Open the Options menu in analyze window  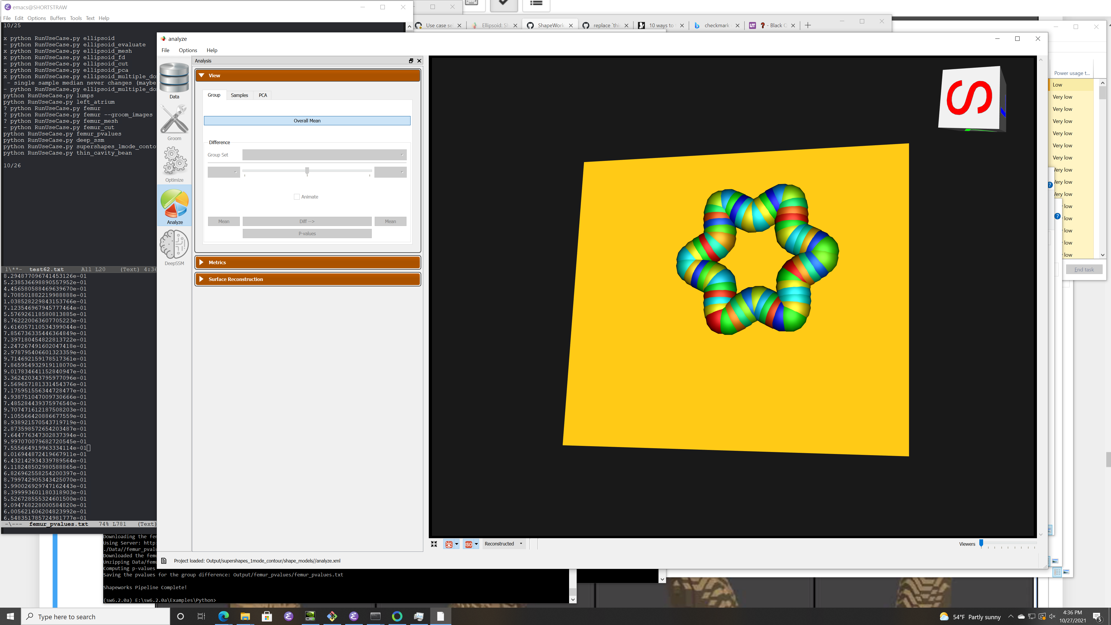187,50
